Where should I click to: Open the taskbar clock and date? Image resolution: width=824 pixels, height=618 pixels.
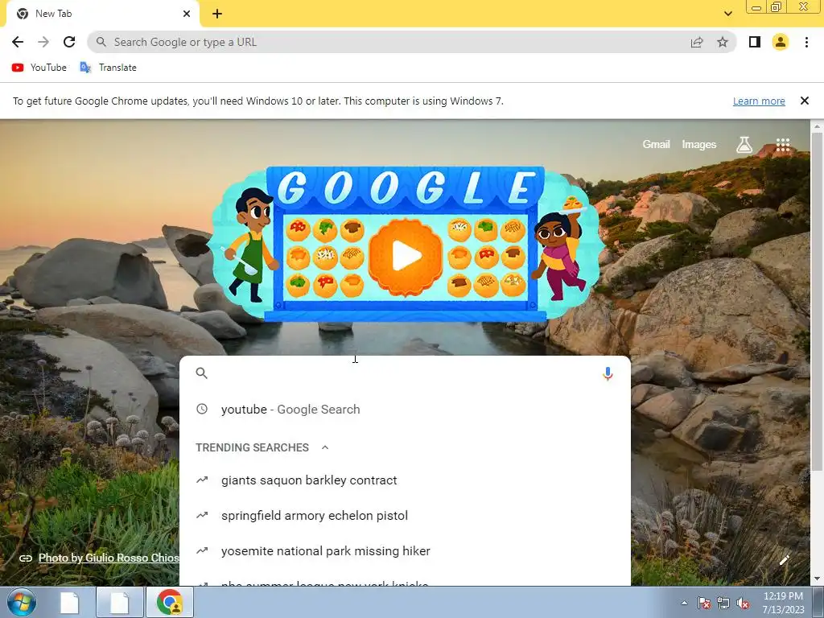pos(783,603)
